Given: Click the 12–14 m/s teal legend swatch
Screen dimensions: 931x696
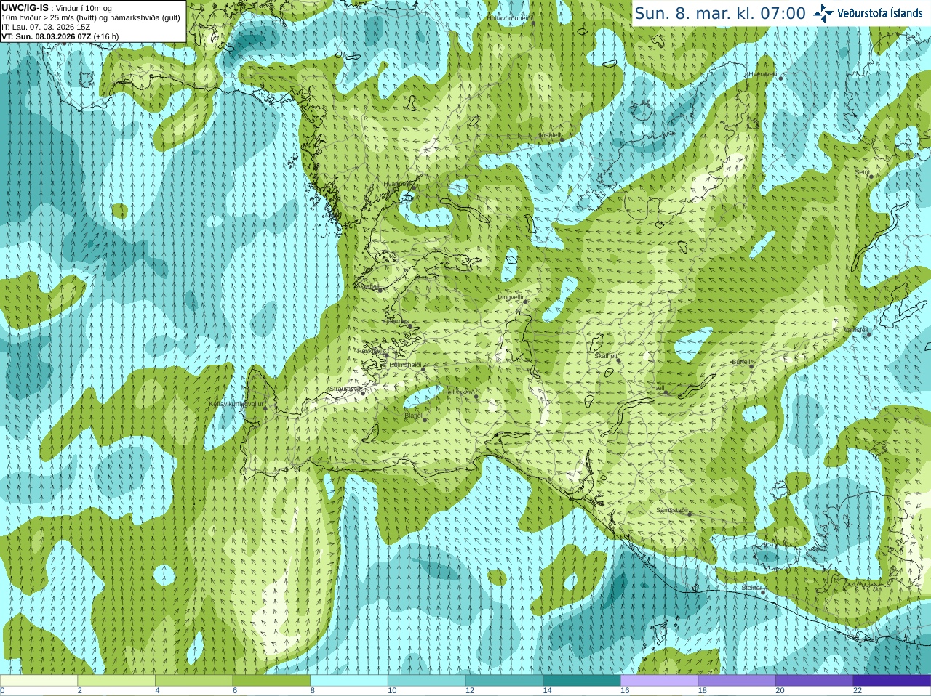Looking at the screenshot, I should [504, 681].
